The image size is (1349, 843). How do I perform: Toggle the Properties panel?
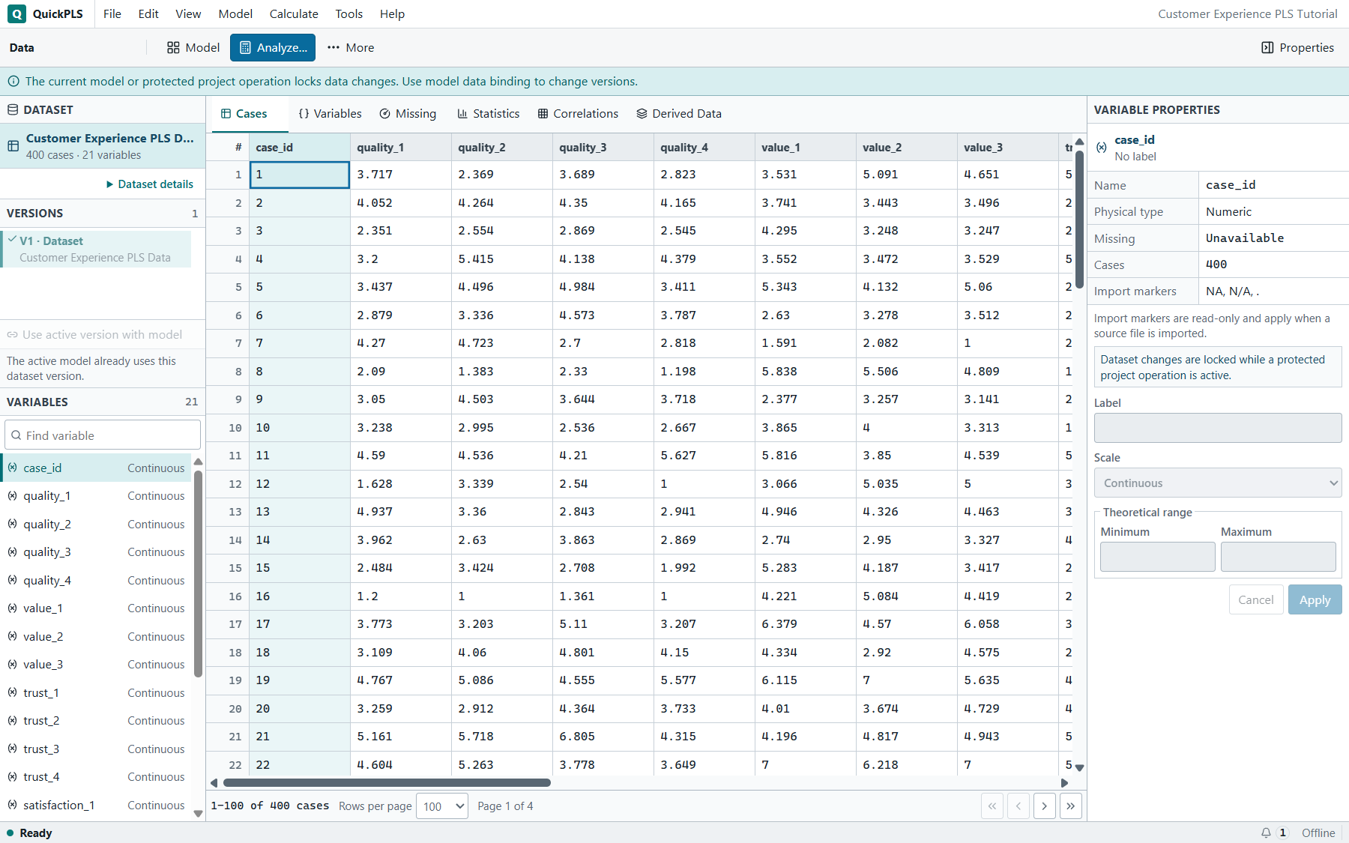point(1298,47)
